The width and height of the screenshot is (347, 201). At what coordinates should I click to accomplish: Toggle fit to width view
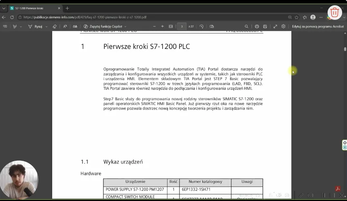pyautogui.click(x=171, y=26)
